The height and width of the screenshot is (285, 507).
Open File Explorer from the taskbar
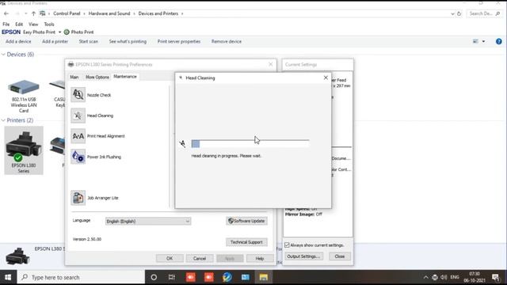click(x=264, y=277)
